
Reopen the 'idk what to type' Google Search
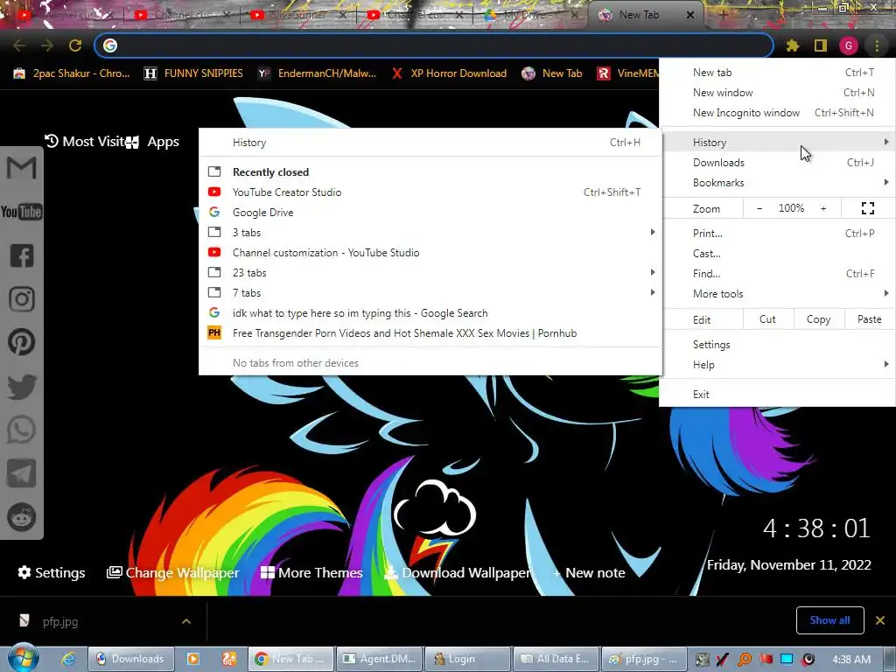pos(430,313)
